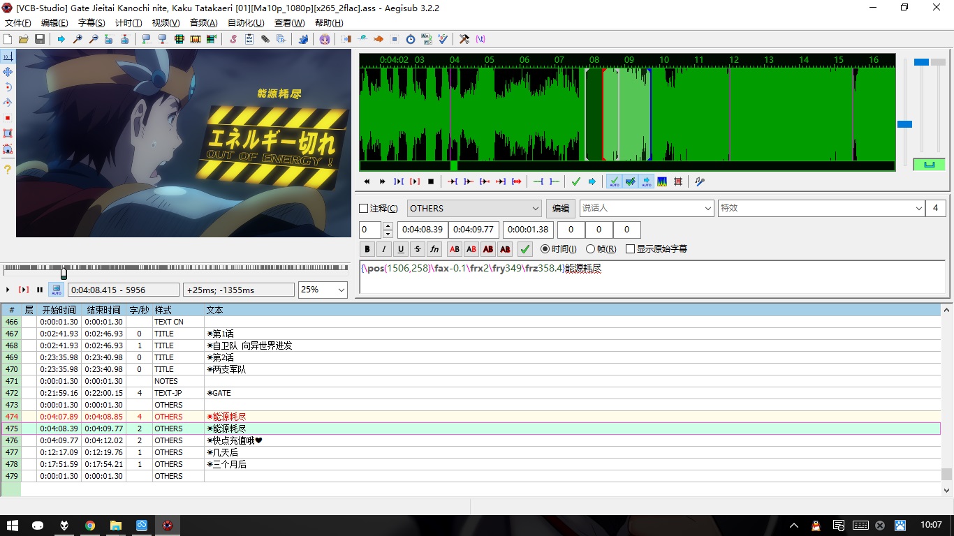Open the Styles Manager (pink S icon)
This screenshot has height=536, width=954.
233,39
